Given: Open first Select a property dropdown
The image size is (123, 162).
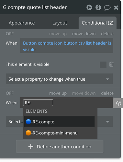Looking at the screenshot, I should coord(59,79).
